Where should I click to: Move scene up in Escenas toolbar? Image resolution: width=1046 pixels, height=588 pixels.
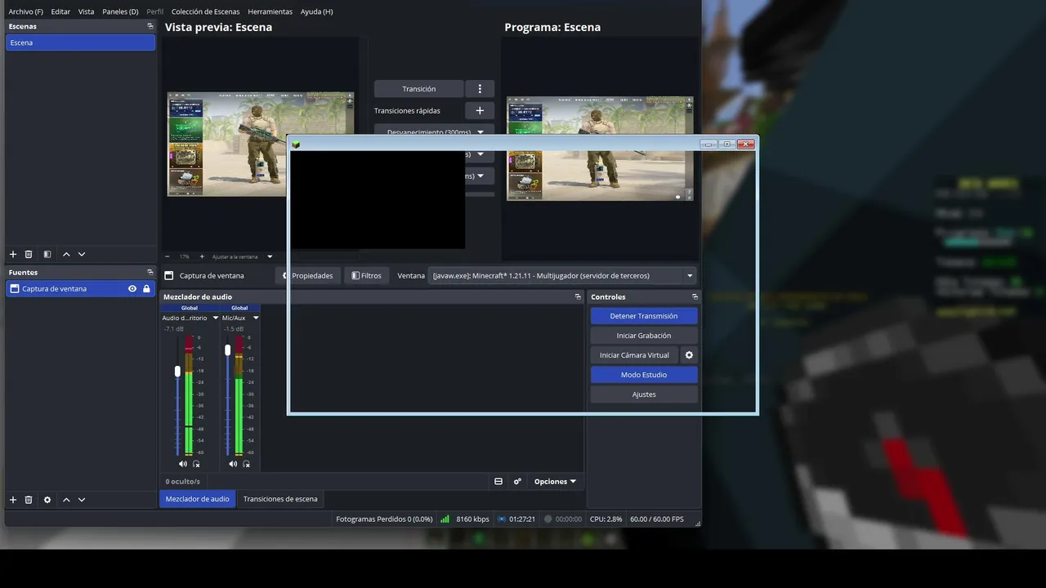coord(66,255)
